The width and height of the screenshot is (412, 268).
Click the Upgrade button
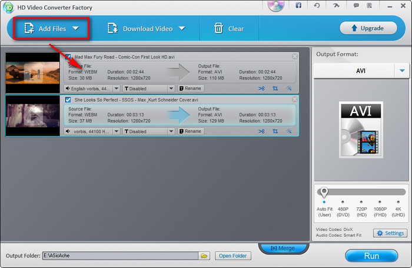click(368, 28)
